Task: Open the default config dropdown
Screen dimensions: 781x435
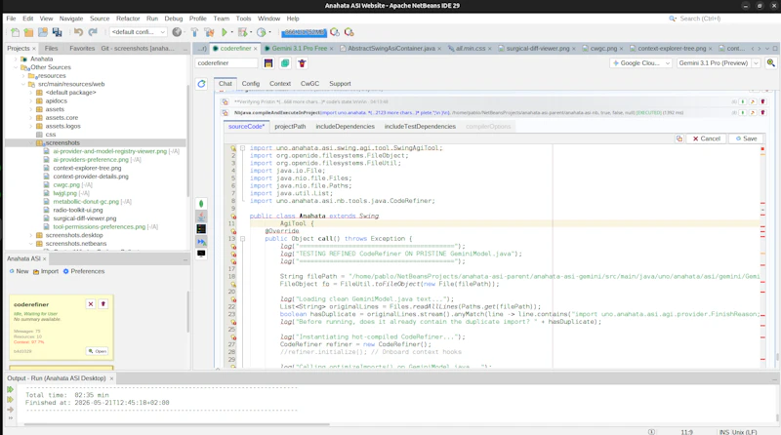Action: 139,32
